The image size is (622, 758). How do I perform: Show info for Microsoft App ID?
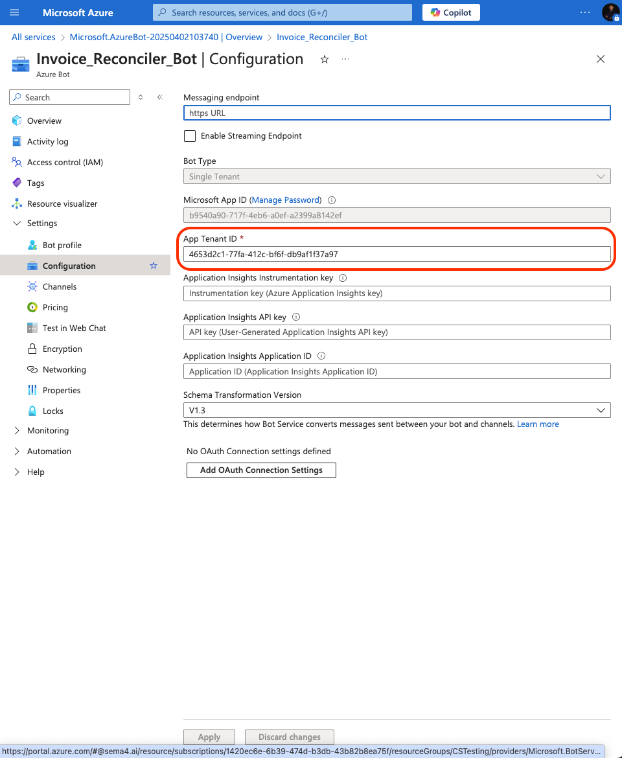tap(332, 200)
